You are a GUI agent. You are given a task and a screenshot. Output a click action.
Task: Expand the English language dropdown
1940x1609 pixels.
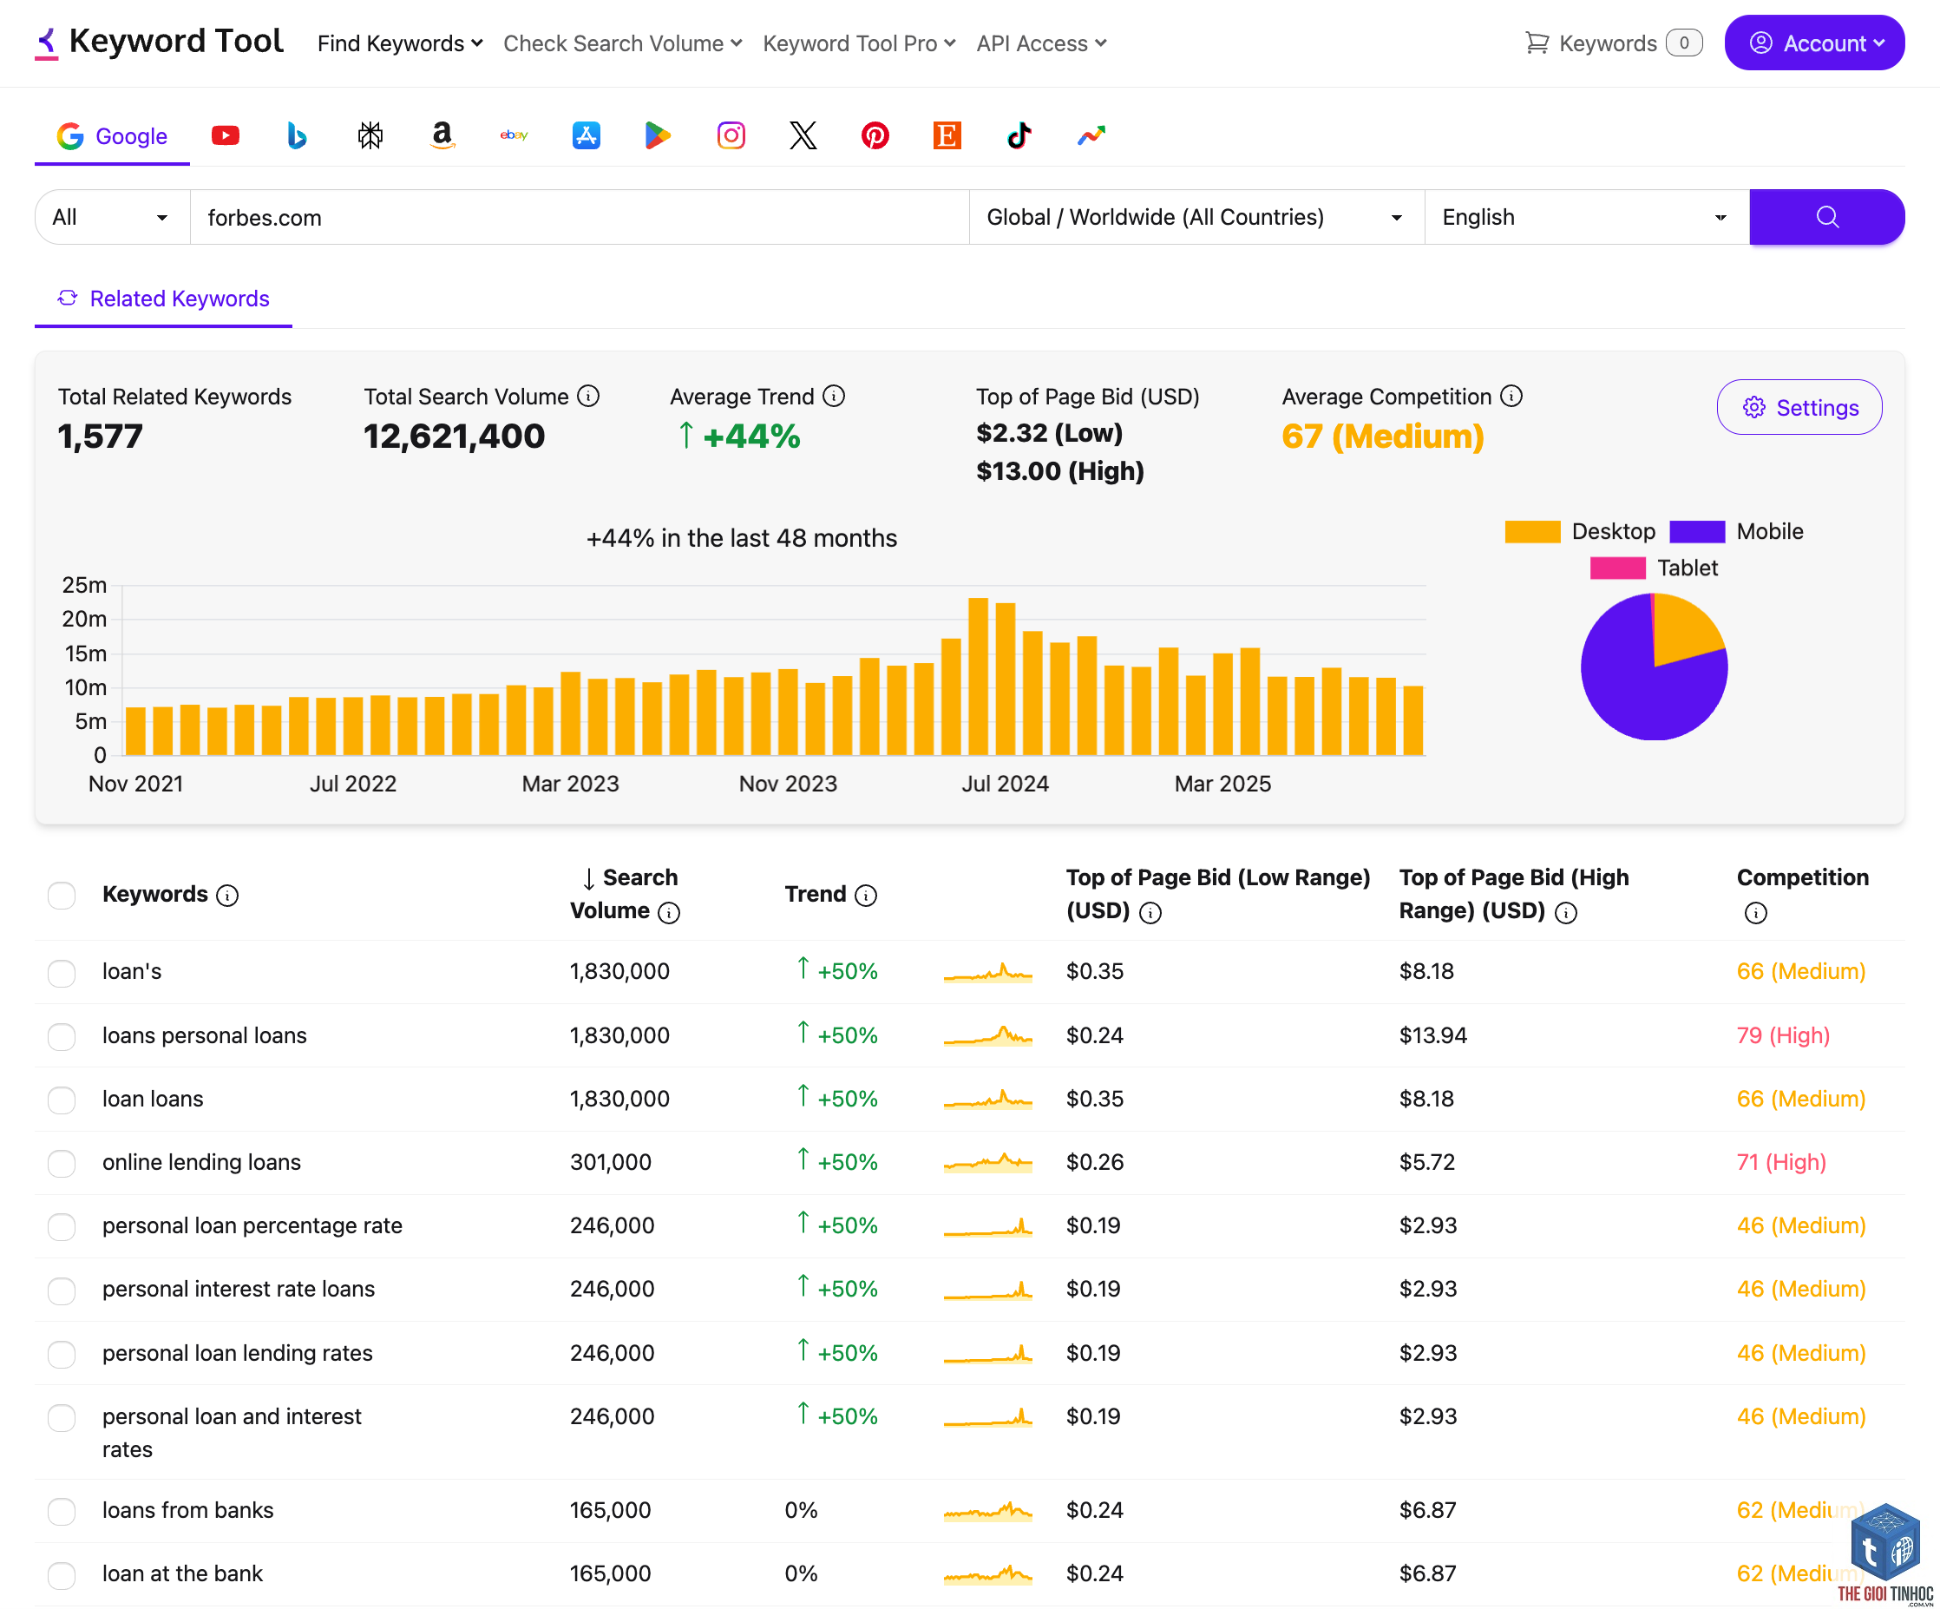[1586, 217]
